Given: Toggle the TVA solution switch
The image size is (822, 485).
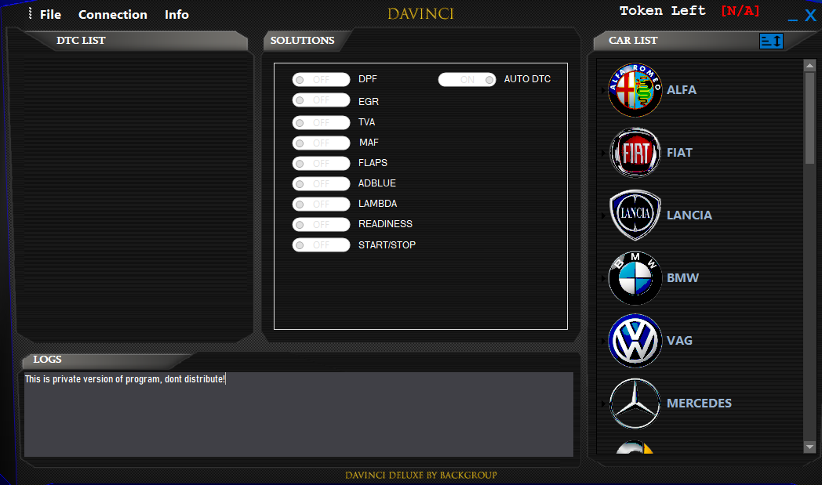Looking at the screenshot, I should [x=321, y=122].
